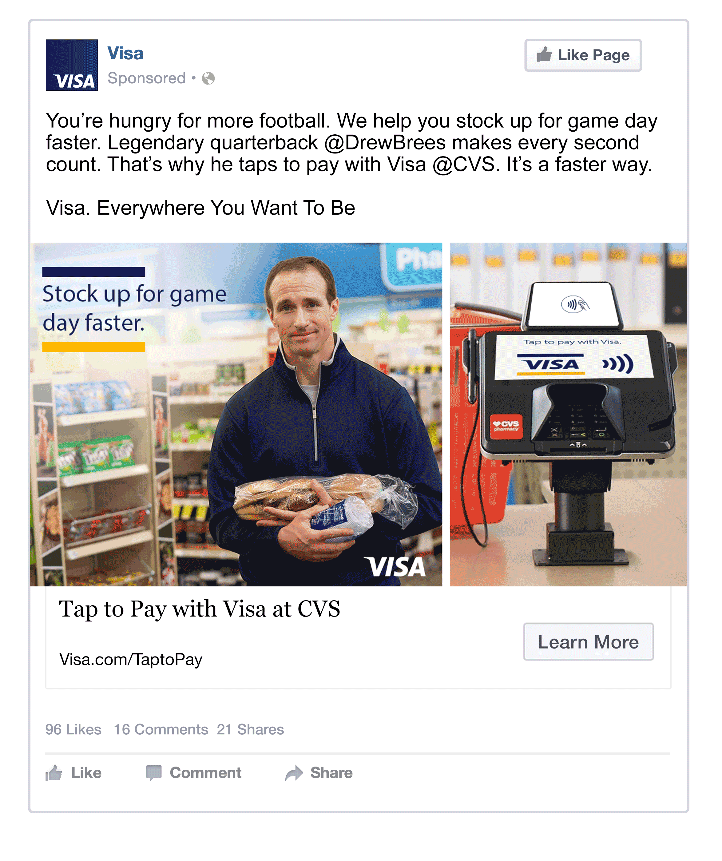Click the Learn More button

click(x=588, y=642)
